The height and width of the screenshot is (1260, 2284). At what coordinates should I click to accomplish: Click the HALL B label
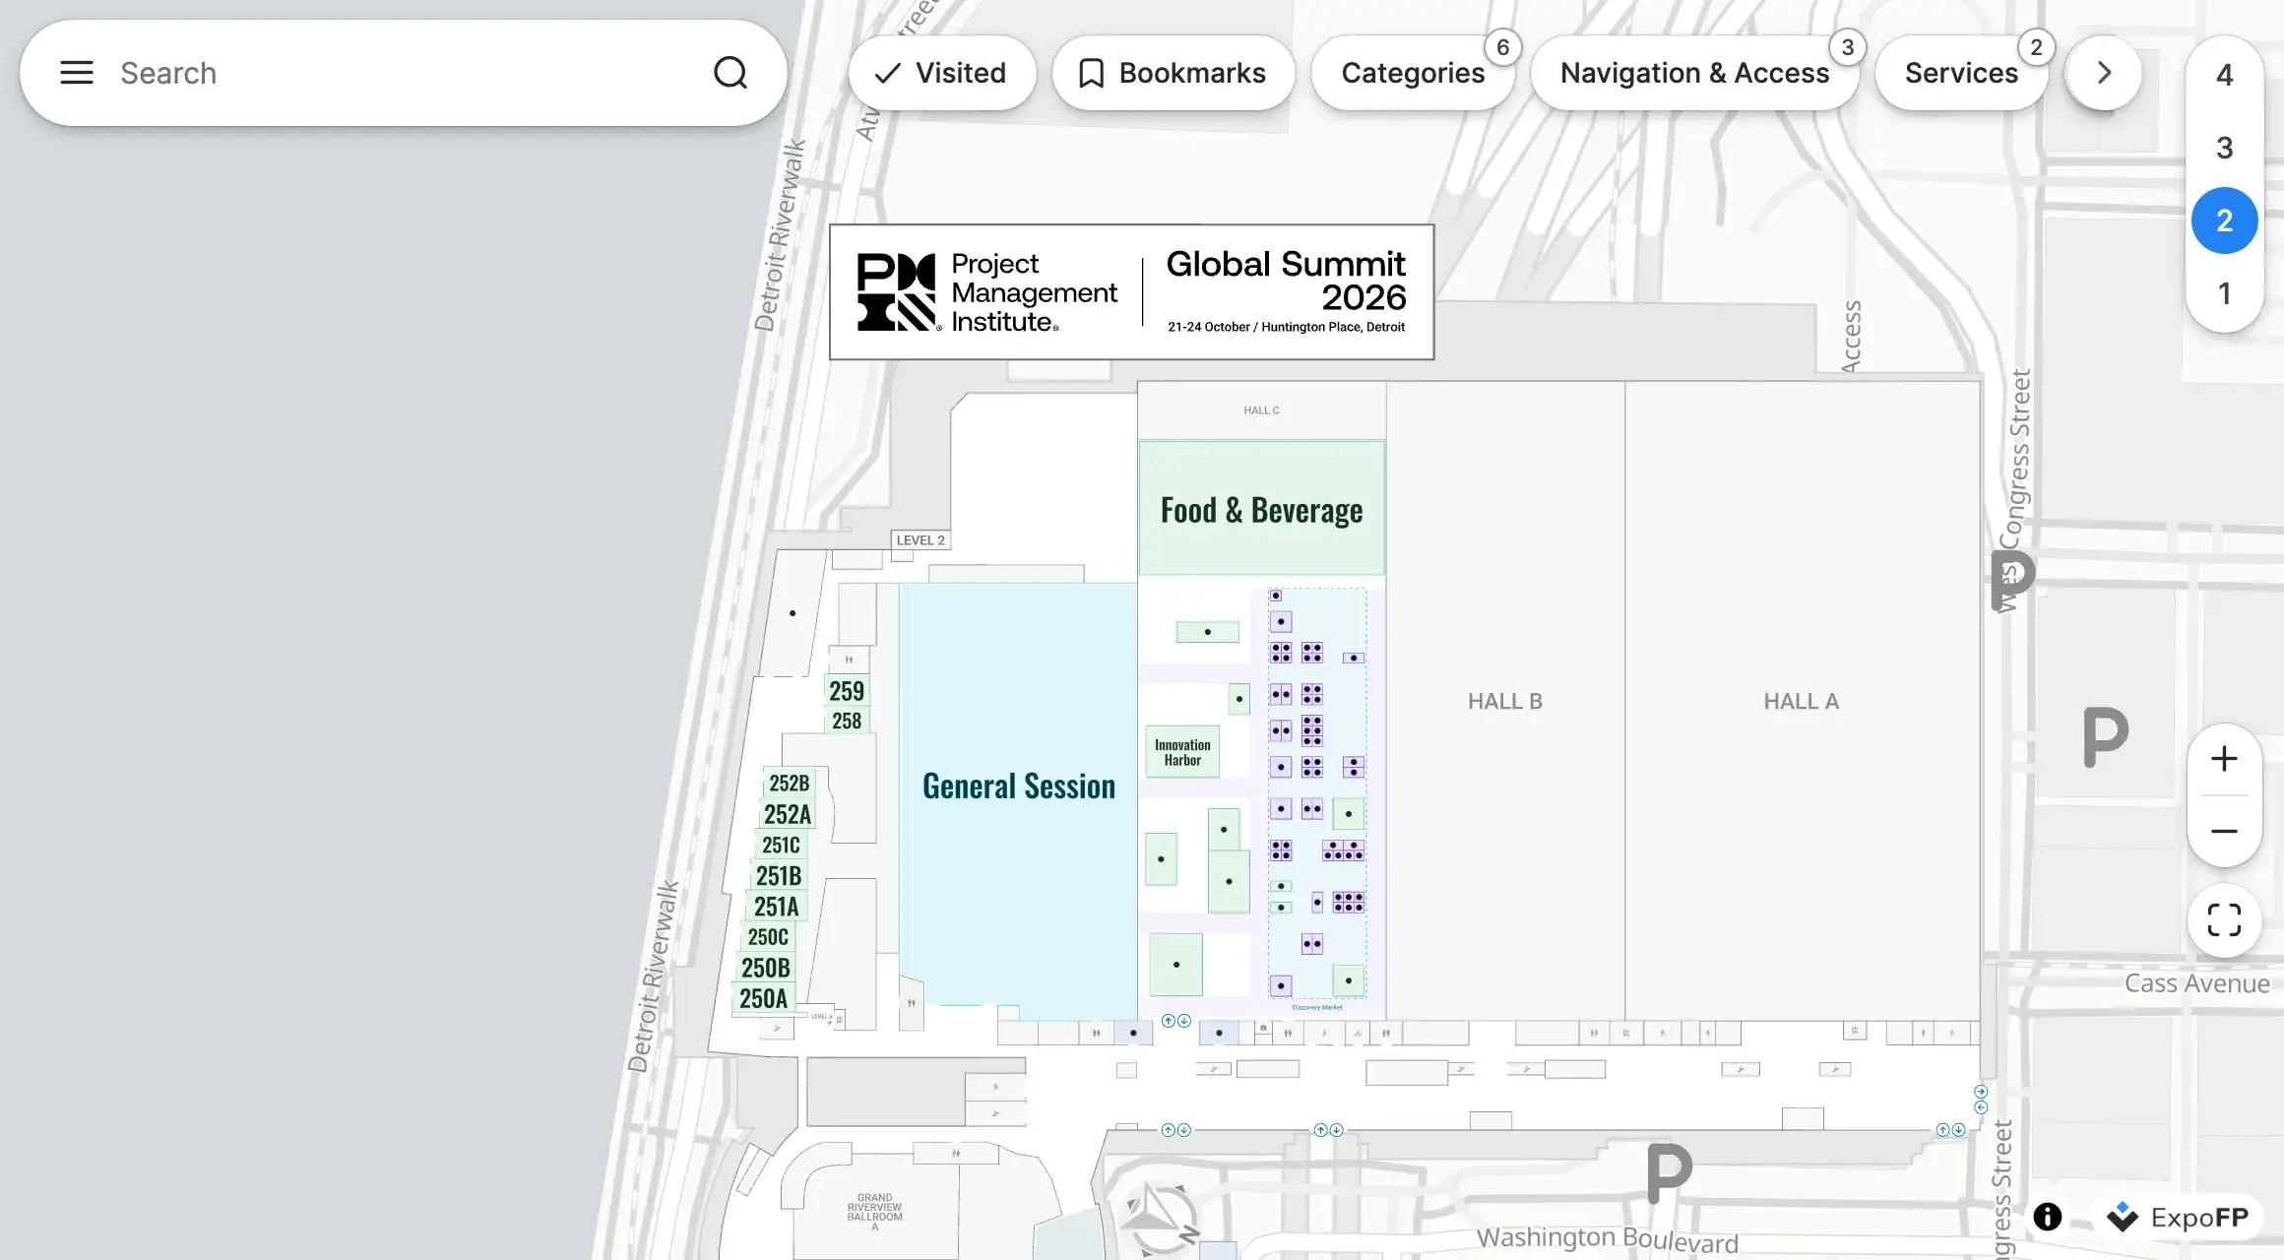pyautogui.click(x=1504, y=701)
